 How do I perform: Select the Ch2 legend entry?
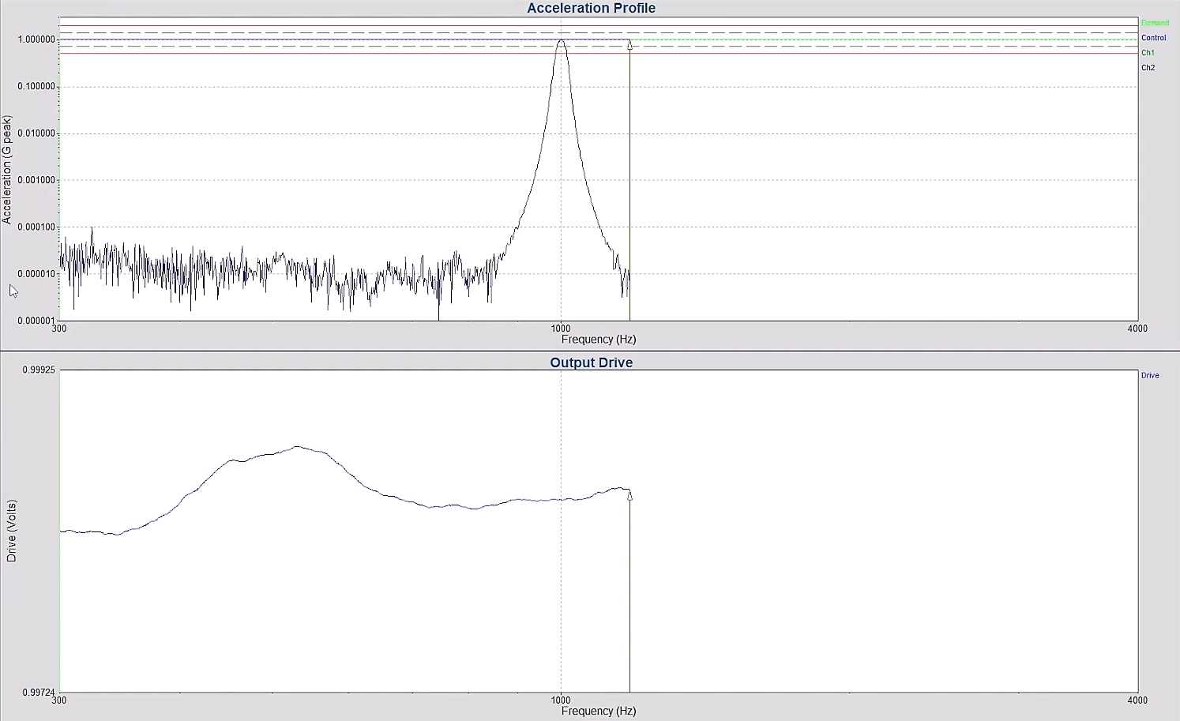coord(1148,67)
